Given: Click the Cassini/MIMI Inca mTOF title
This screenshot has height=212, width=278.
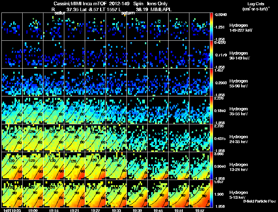Looking at the screenshot, I should coord(80,3).
